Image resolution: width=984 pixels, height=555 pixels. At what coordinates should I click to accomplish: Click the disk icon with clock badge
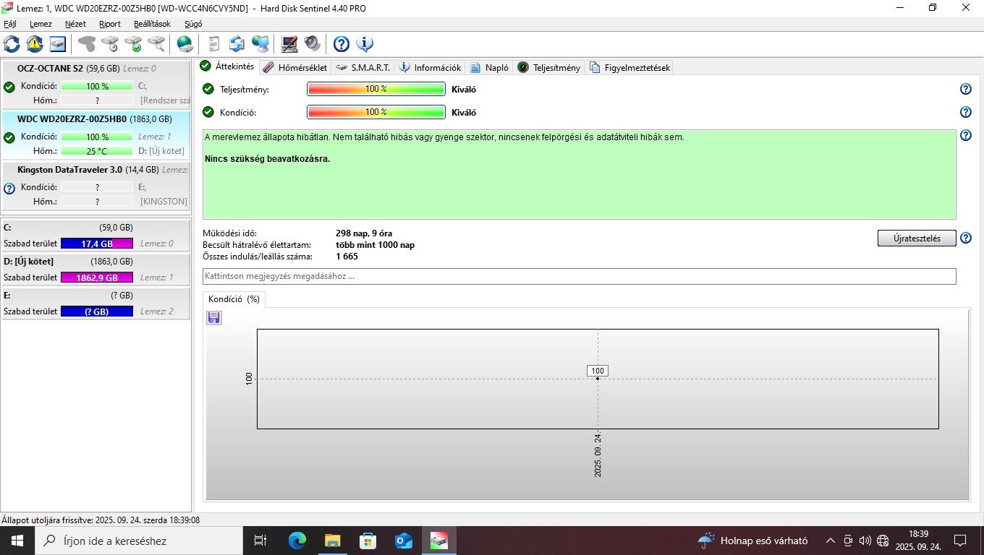(x=110, y=44)
